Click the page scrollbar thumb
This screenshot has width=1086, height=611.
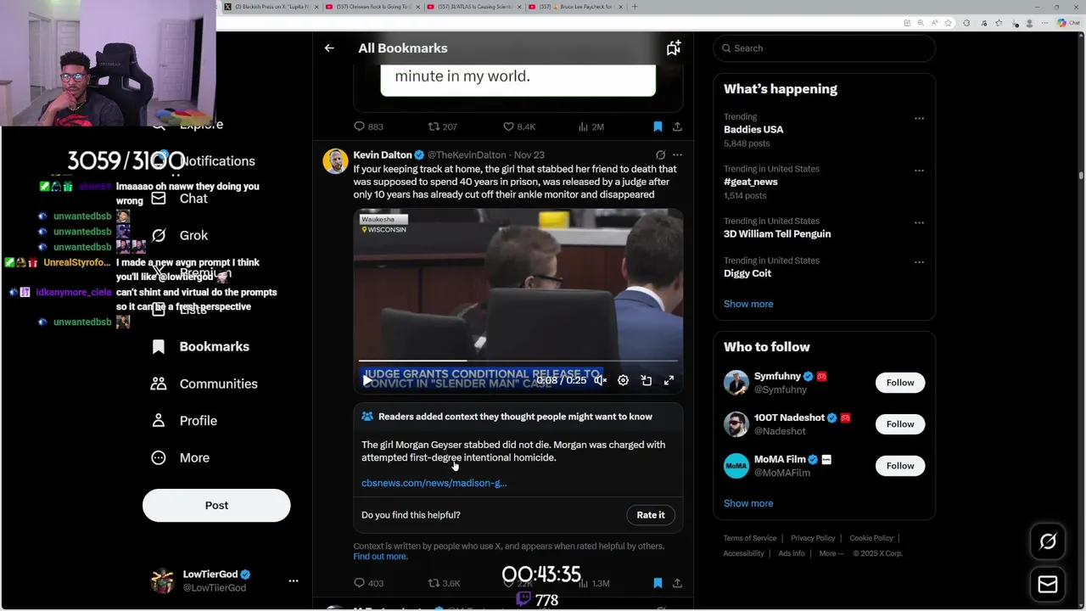pyautogui.click(x=1081, y=176)
